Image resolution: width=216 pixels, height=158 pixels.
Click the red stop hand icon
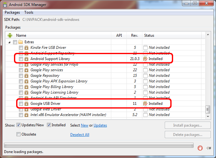pyautogui.click(x=200, y=148)
